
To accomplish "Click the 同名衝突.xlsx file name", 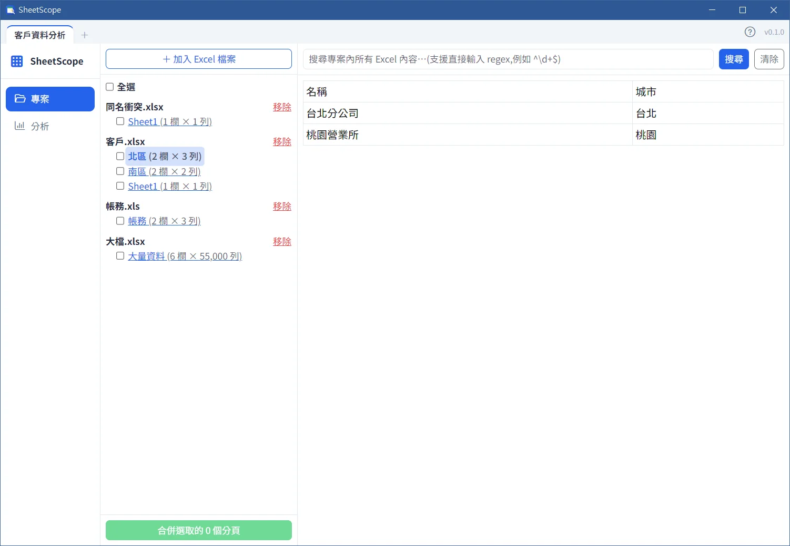I will point(135,107).
